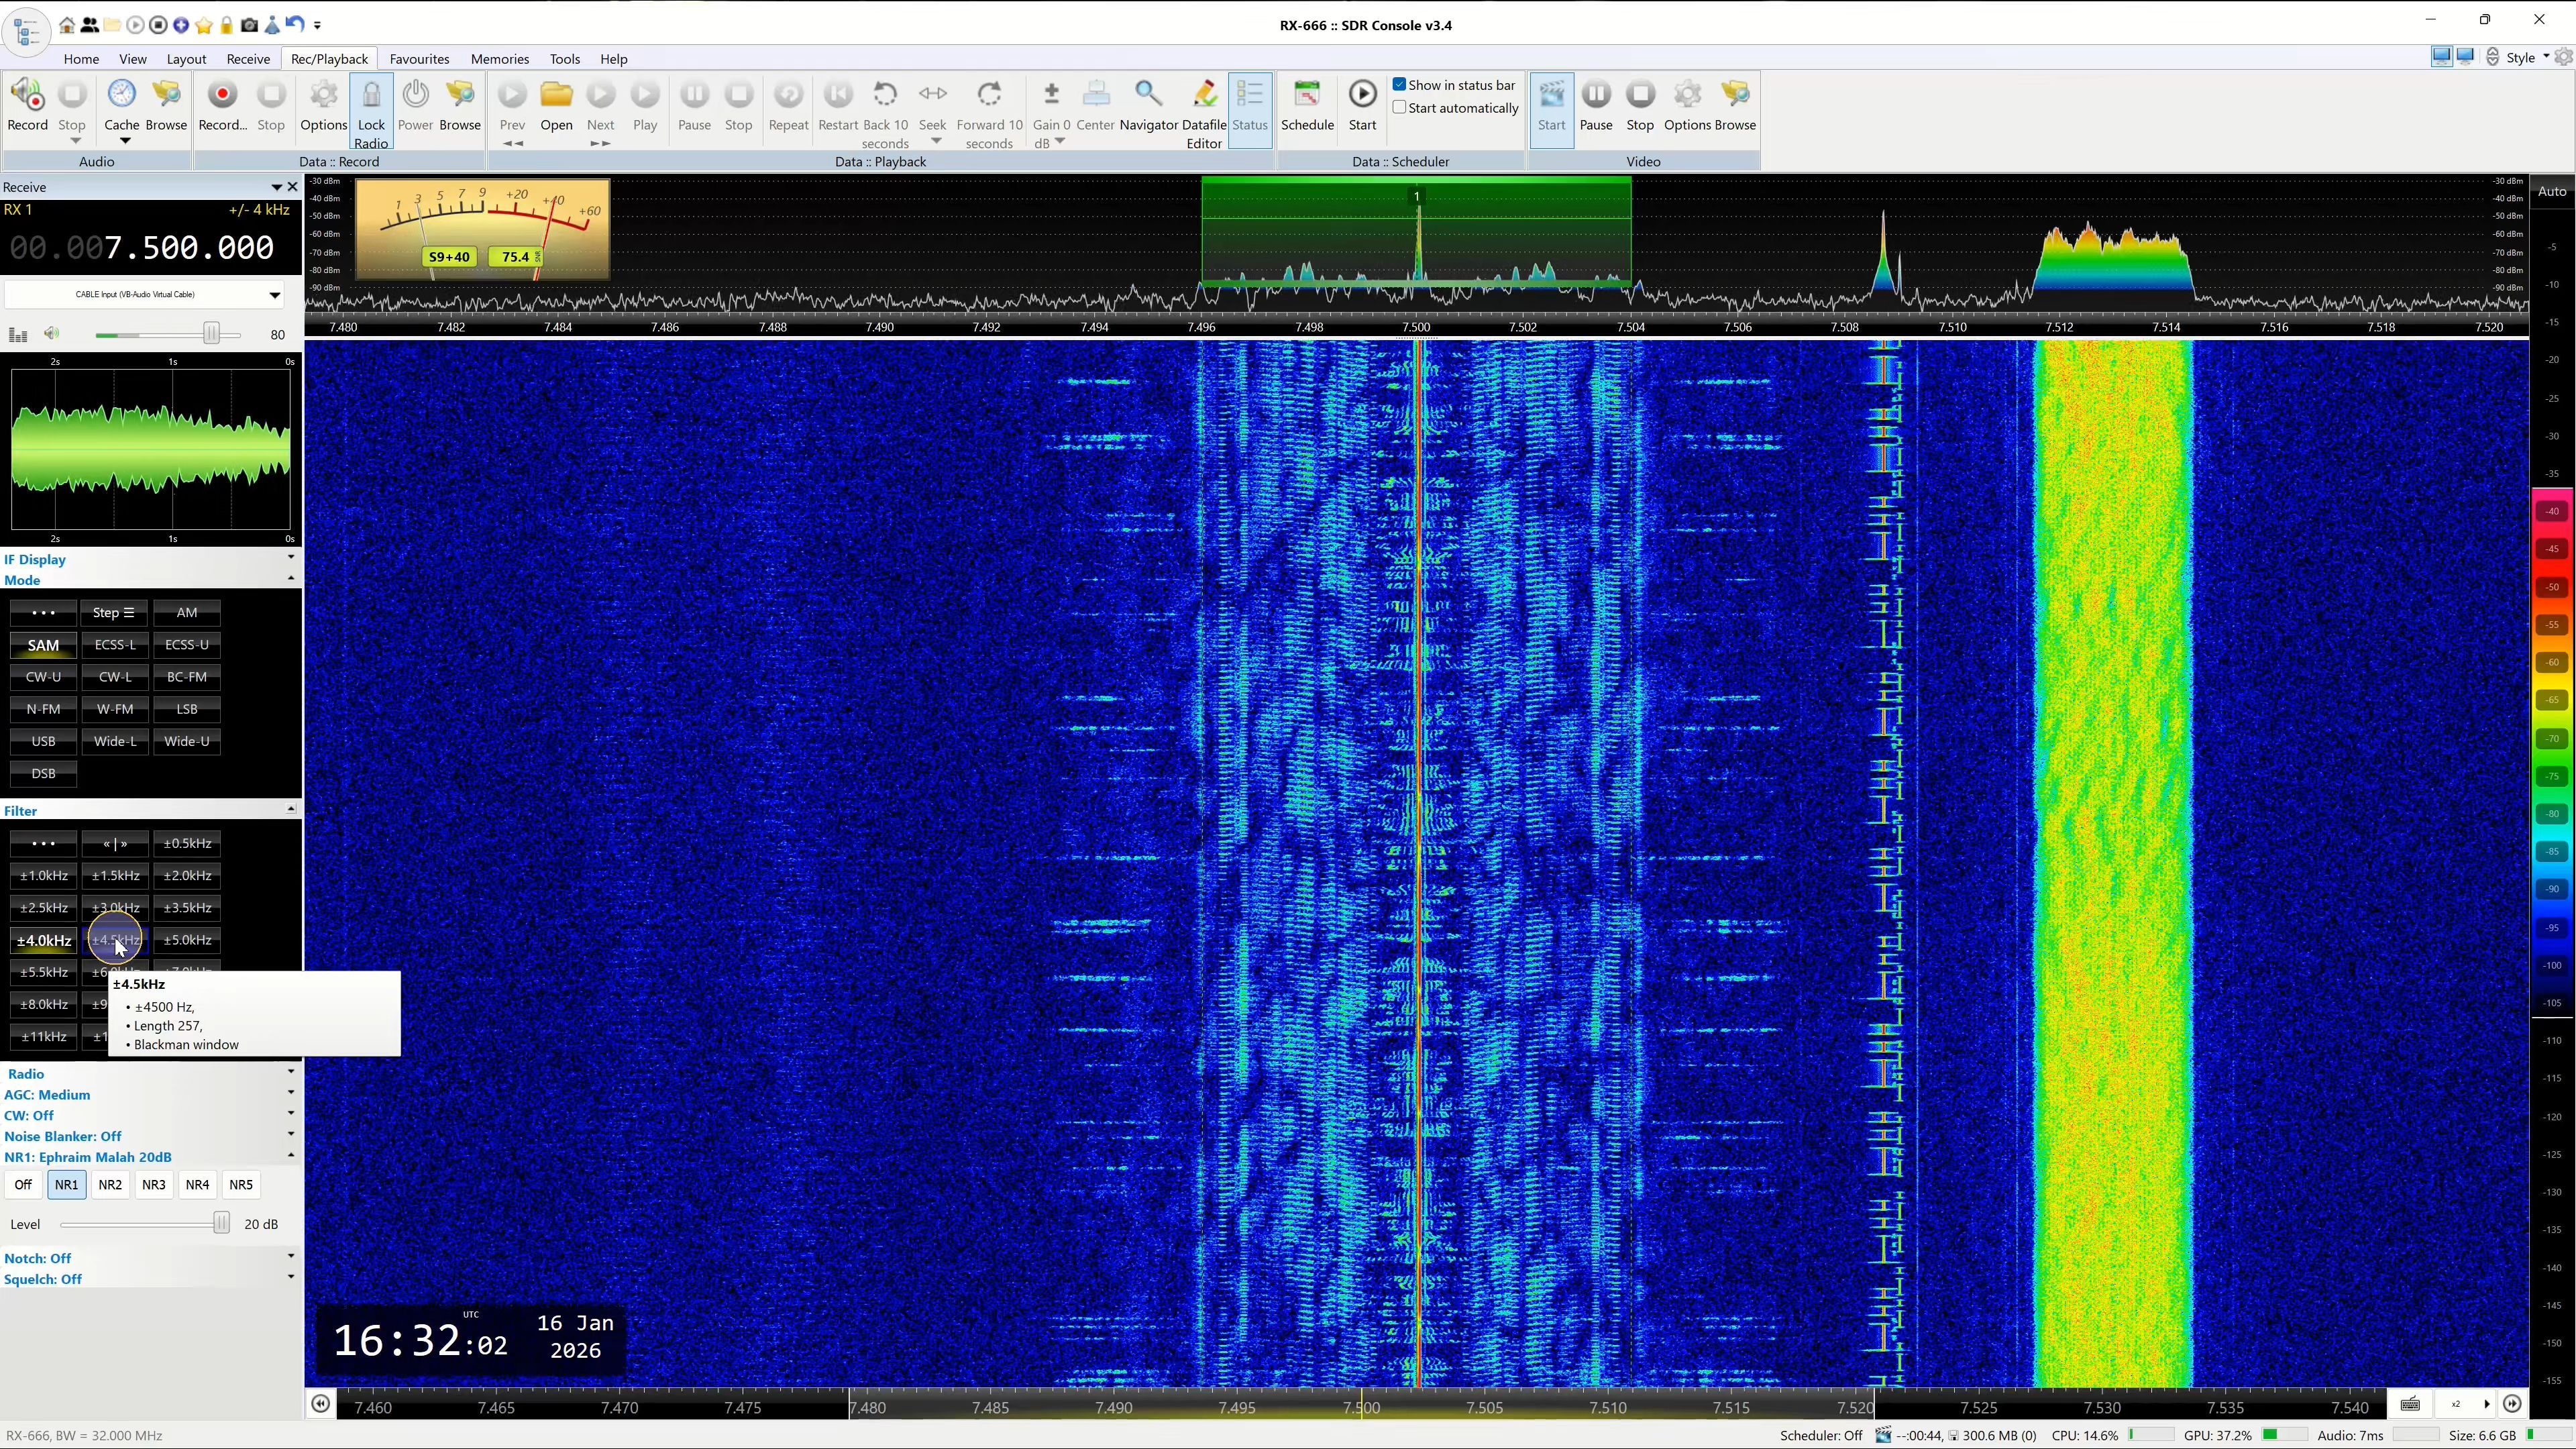Open the Favourites menu tab
2576x1449 pixels.
point(419,59)
